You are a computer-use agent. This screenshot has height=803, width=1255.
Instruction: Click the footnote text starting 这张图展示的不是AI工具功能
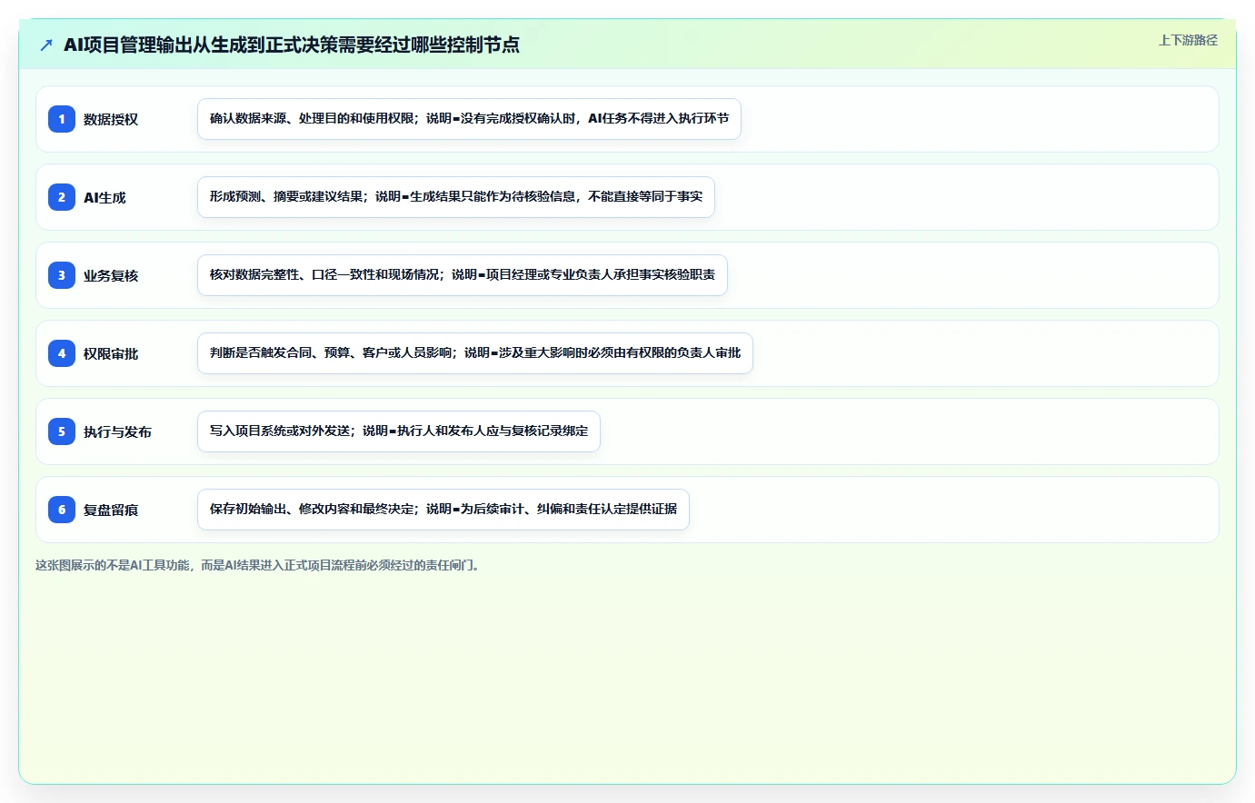[258, 565]
